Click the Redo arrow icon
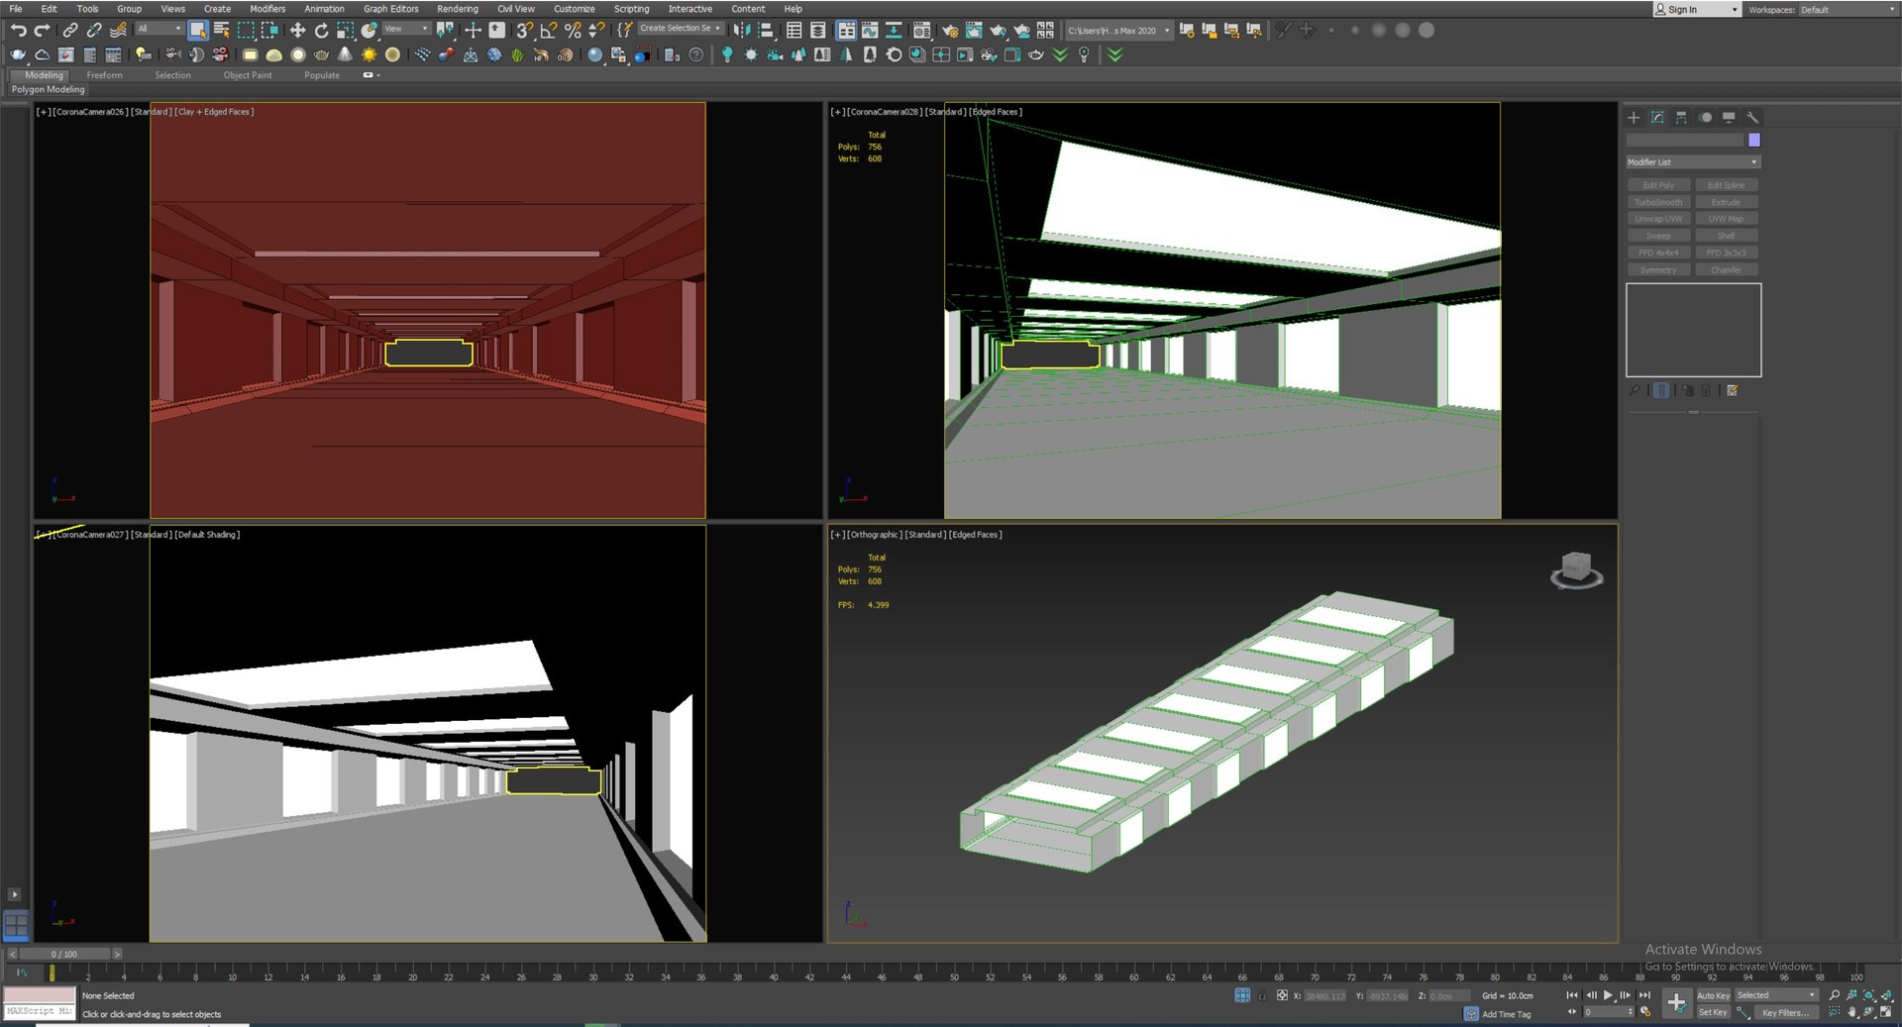Image resolution: width=1902 pixels, height=1027 pixels. click(42, 31)
